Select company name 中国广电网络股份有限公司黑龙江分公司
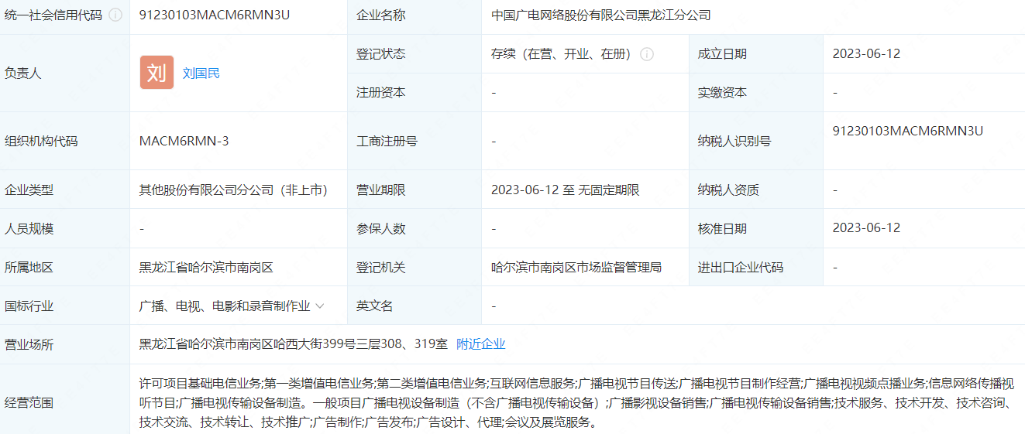Image resolution: width=1025 pixels, height=434 pixels. coord(601,15)
